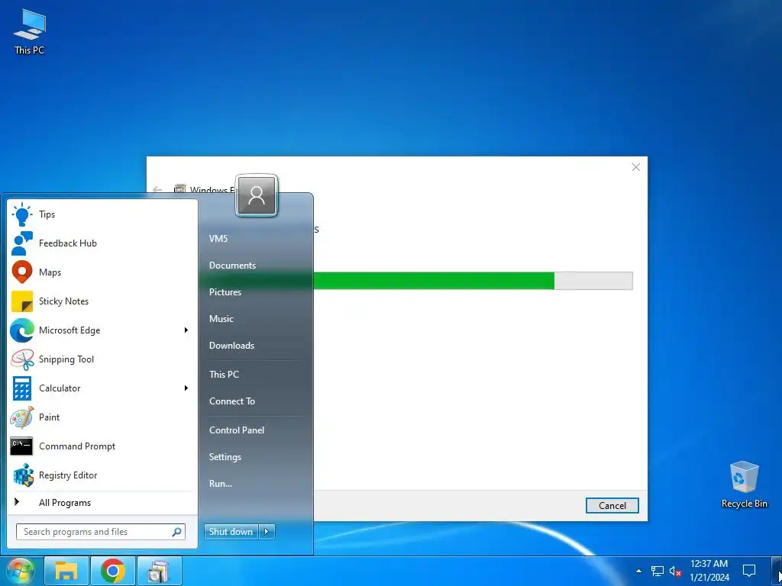
Task: Click the search magnifier icon
Action: pyautogui.click(x=176, y=532)
